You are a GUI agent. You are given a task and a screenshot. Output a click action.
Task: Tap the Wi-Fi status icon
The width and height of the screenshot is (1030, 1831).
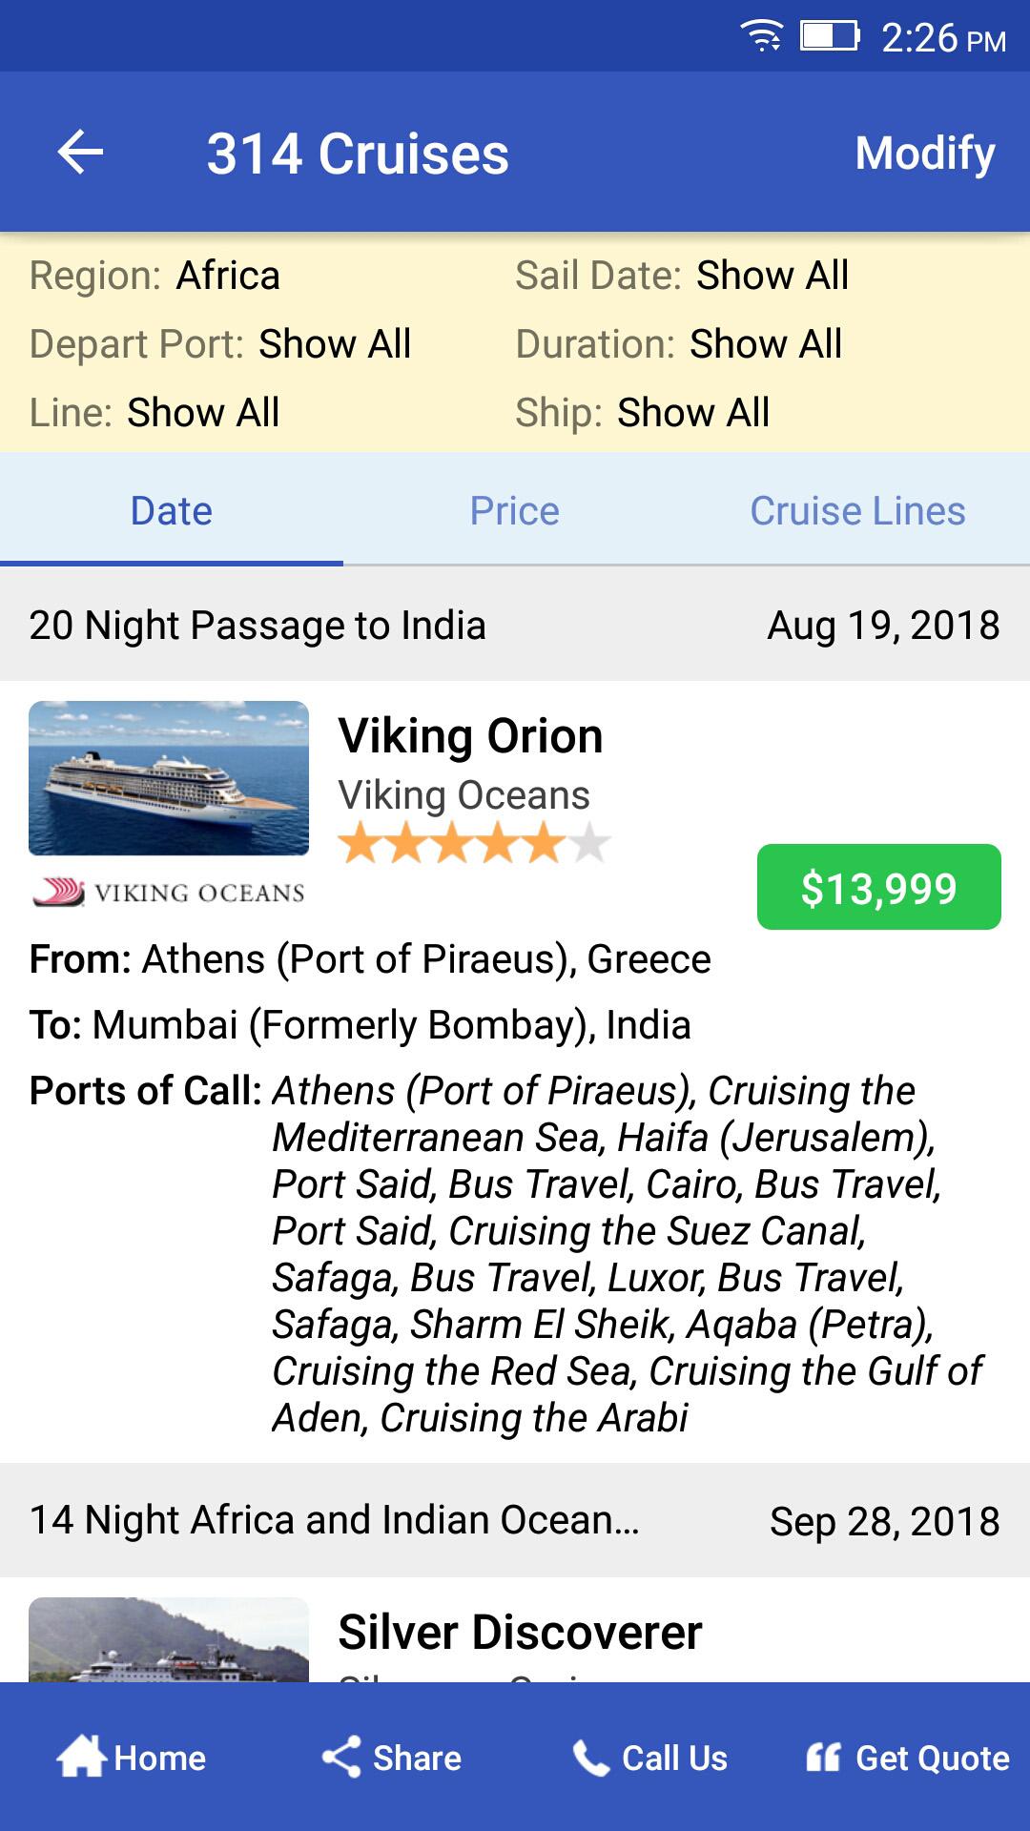coord(761,36)
